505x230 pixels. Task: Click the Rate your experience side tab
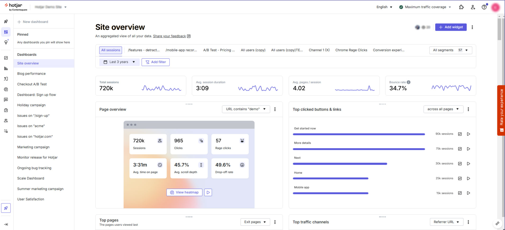click(501, 110)
